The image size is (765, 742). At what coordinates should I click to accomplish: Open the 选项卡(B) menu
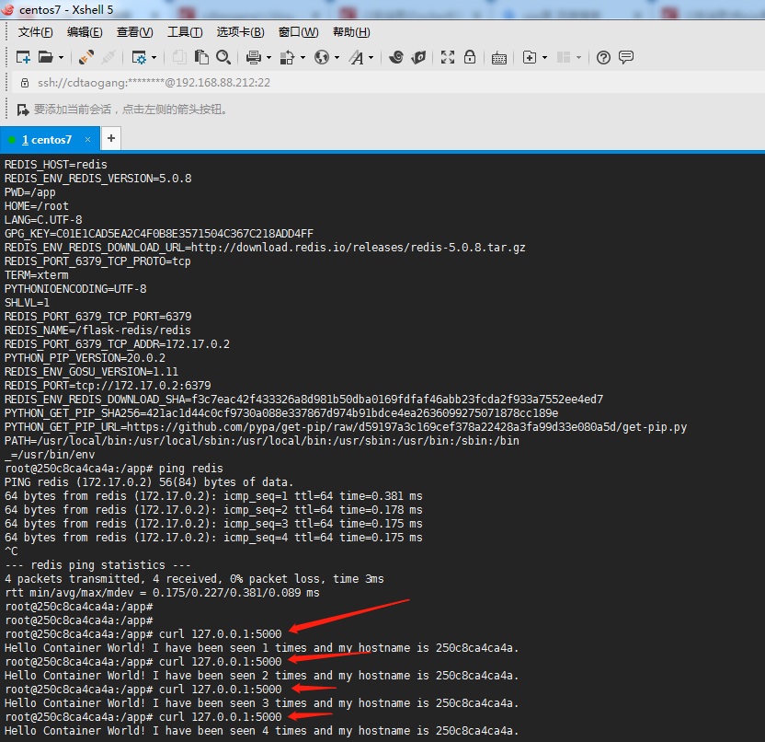241,32
